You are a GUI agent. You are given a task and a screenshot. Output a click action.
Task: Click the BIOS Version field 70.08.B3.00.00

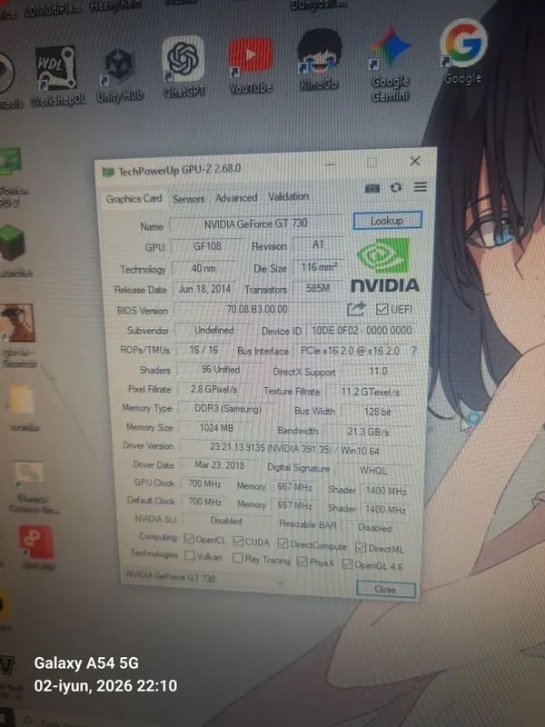(257, 309)
